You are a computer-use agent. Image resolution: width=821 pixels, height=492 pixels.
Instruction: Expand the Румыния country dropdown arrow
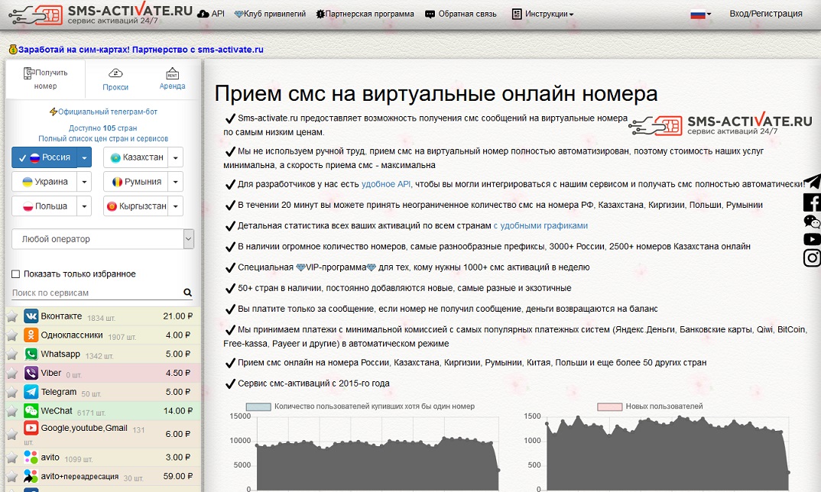click(175, 182)
